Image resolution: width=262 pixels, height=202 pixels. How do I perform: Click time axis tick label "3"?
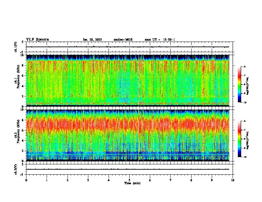(x=88, y=180)
